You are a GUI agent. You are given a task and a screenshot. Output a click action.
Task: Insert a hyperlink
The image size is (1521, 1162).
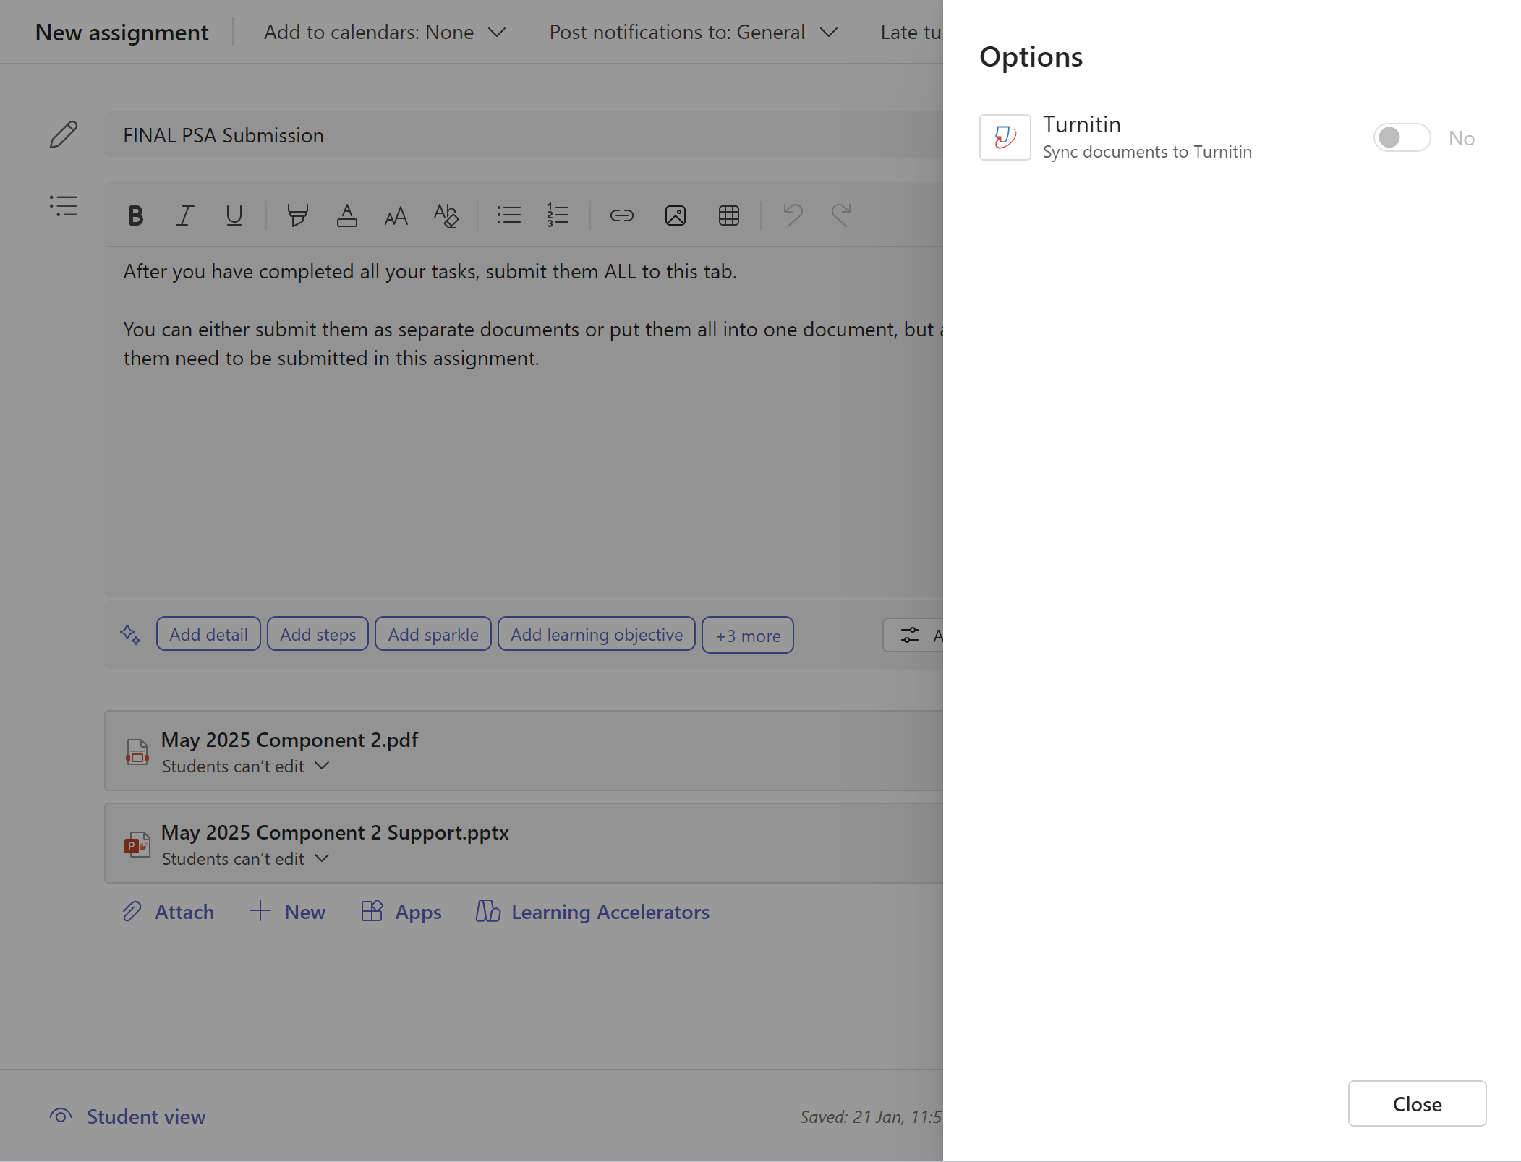click(621, 215)
